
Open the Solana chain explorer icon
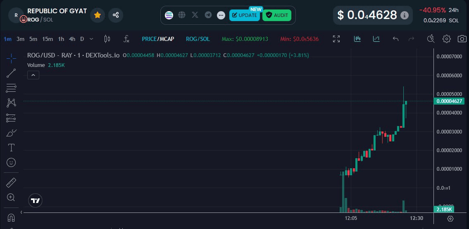pyautogui.click(x=169, y=15)
